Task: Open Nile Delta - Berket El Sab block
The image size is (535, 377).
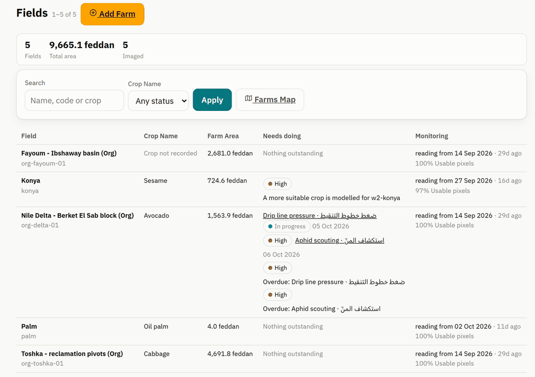Action: [x=78, y=215]
